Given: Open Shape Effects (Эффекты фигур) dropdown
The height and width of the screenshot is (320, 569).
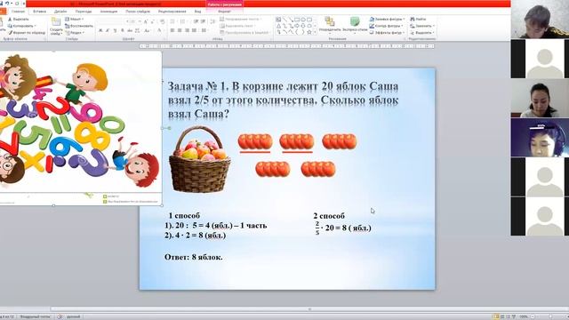Looking at the screenshot, I should click(x=387, y=33).
